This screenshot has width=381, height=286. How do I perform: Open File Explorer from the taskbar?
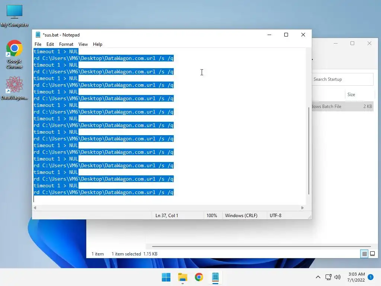[x=182, y=277]
